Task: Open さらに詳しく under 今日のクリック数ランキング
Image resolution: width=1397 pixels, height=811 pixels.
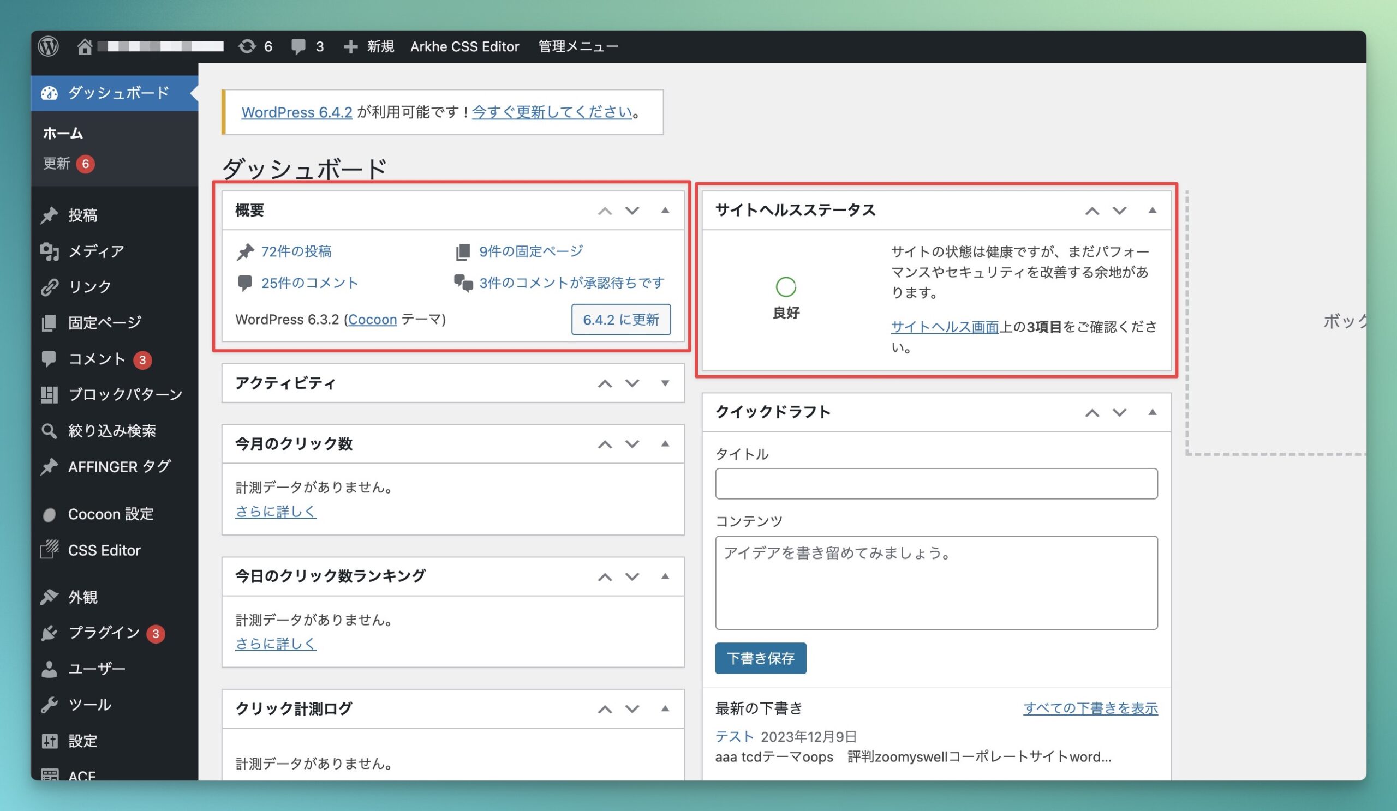Action: click(276, 644)
